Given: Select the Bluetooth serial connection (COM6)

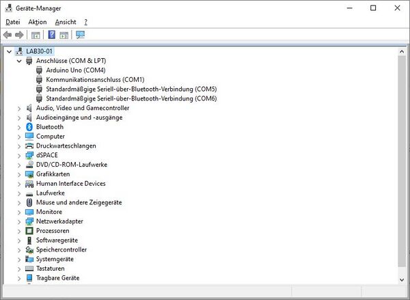Looking at the screenshot, I should [131, 98].
